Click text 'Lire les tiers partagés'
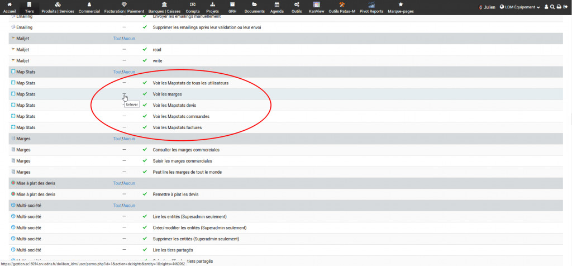Screen dimensions: 572x266 [x=173, y=250]
